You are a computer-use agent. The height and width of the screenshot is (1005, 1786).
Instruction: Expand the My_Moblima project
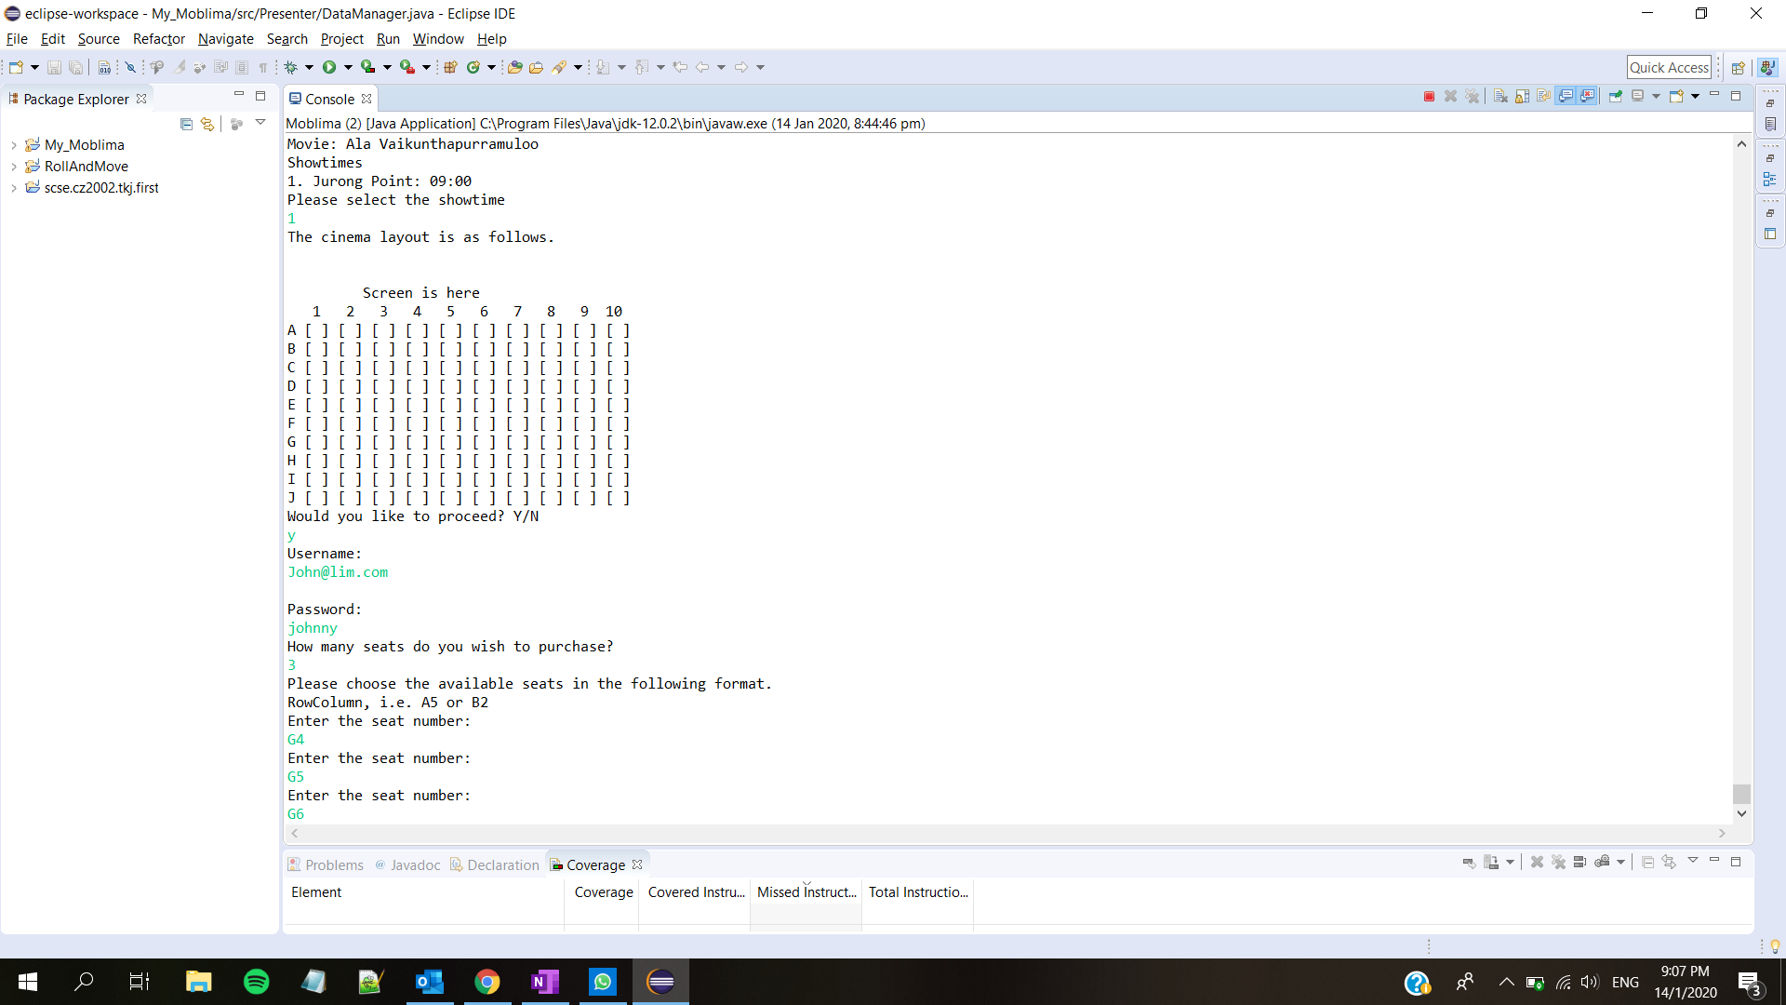[x=14, y=145]
